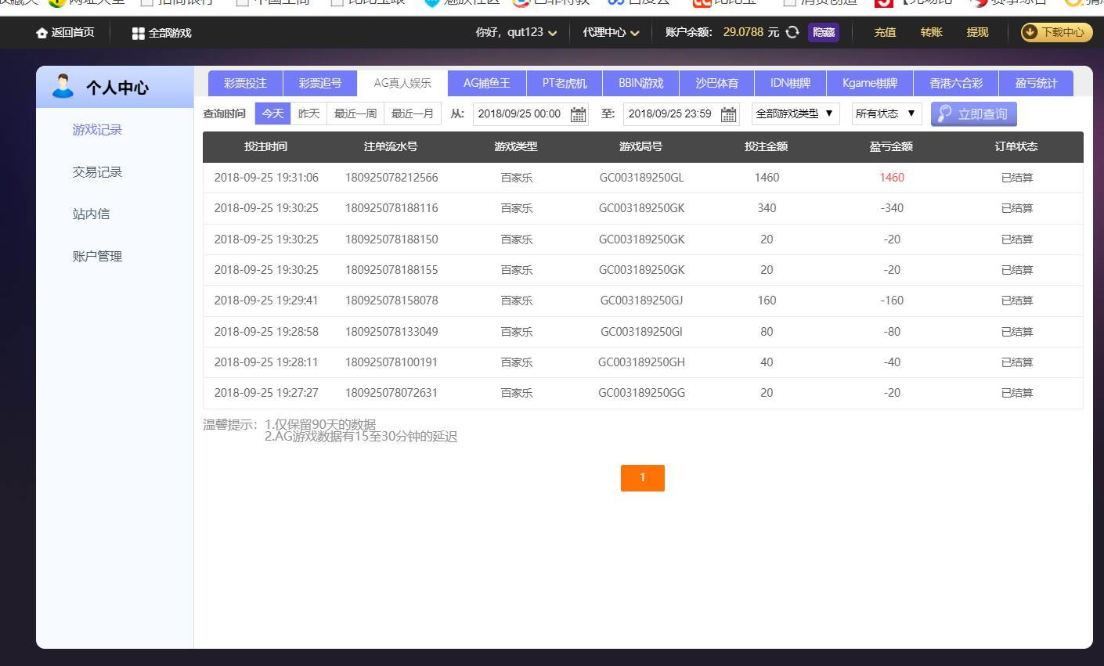Click serial number 180925078072631
This screenshot has height=666, width=1104.
click(x=391, y=393)
